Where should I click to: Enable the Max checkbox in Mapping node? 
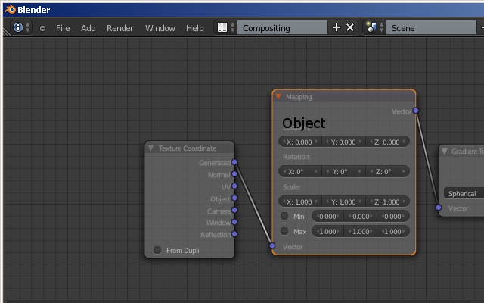(x=284, y=231)
